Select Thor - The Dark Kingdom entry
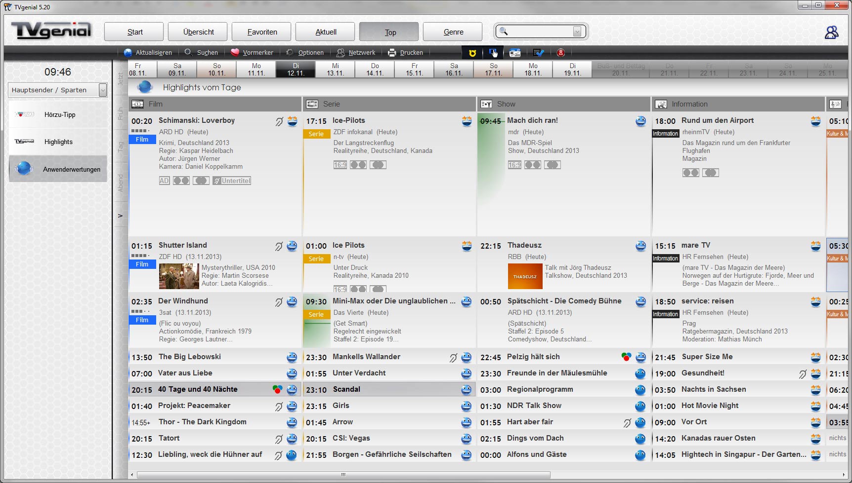This screenshot has width=852, height=483. pos(214,422)
